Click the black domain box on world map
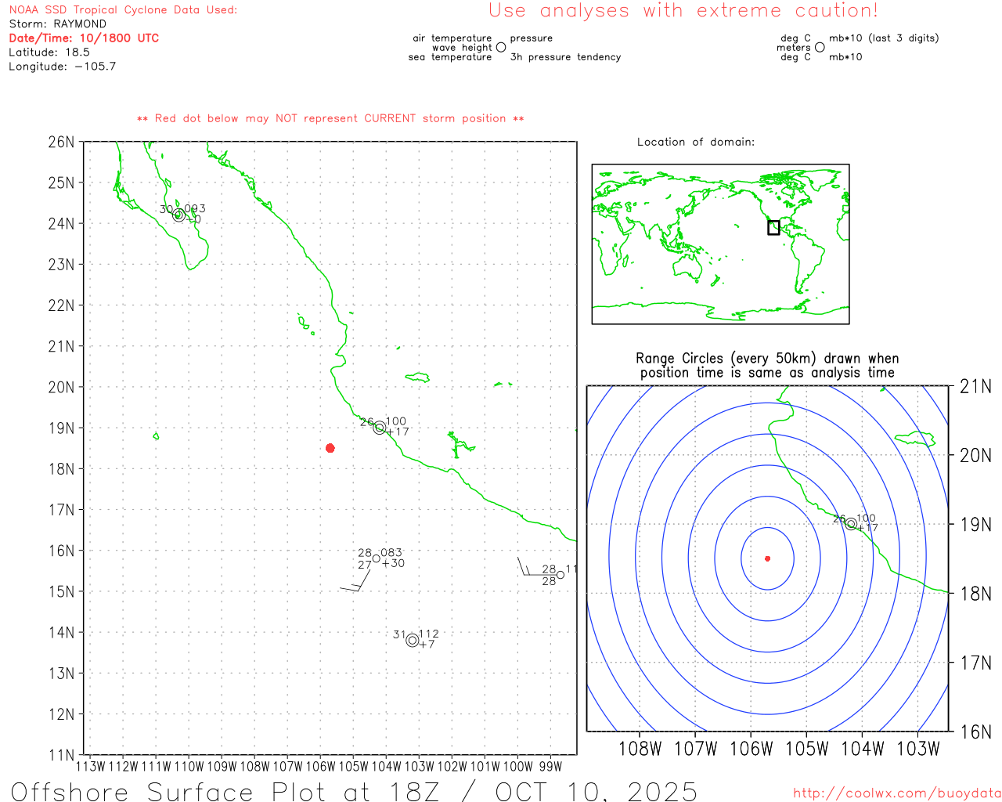Viewport: 1002px width, 802px height. tap(773, 227)
